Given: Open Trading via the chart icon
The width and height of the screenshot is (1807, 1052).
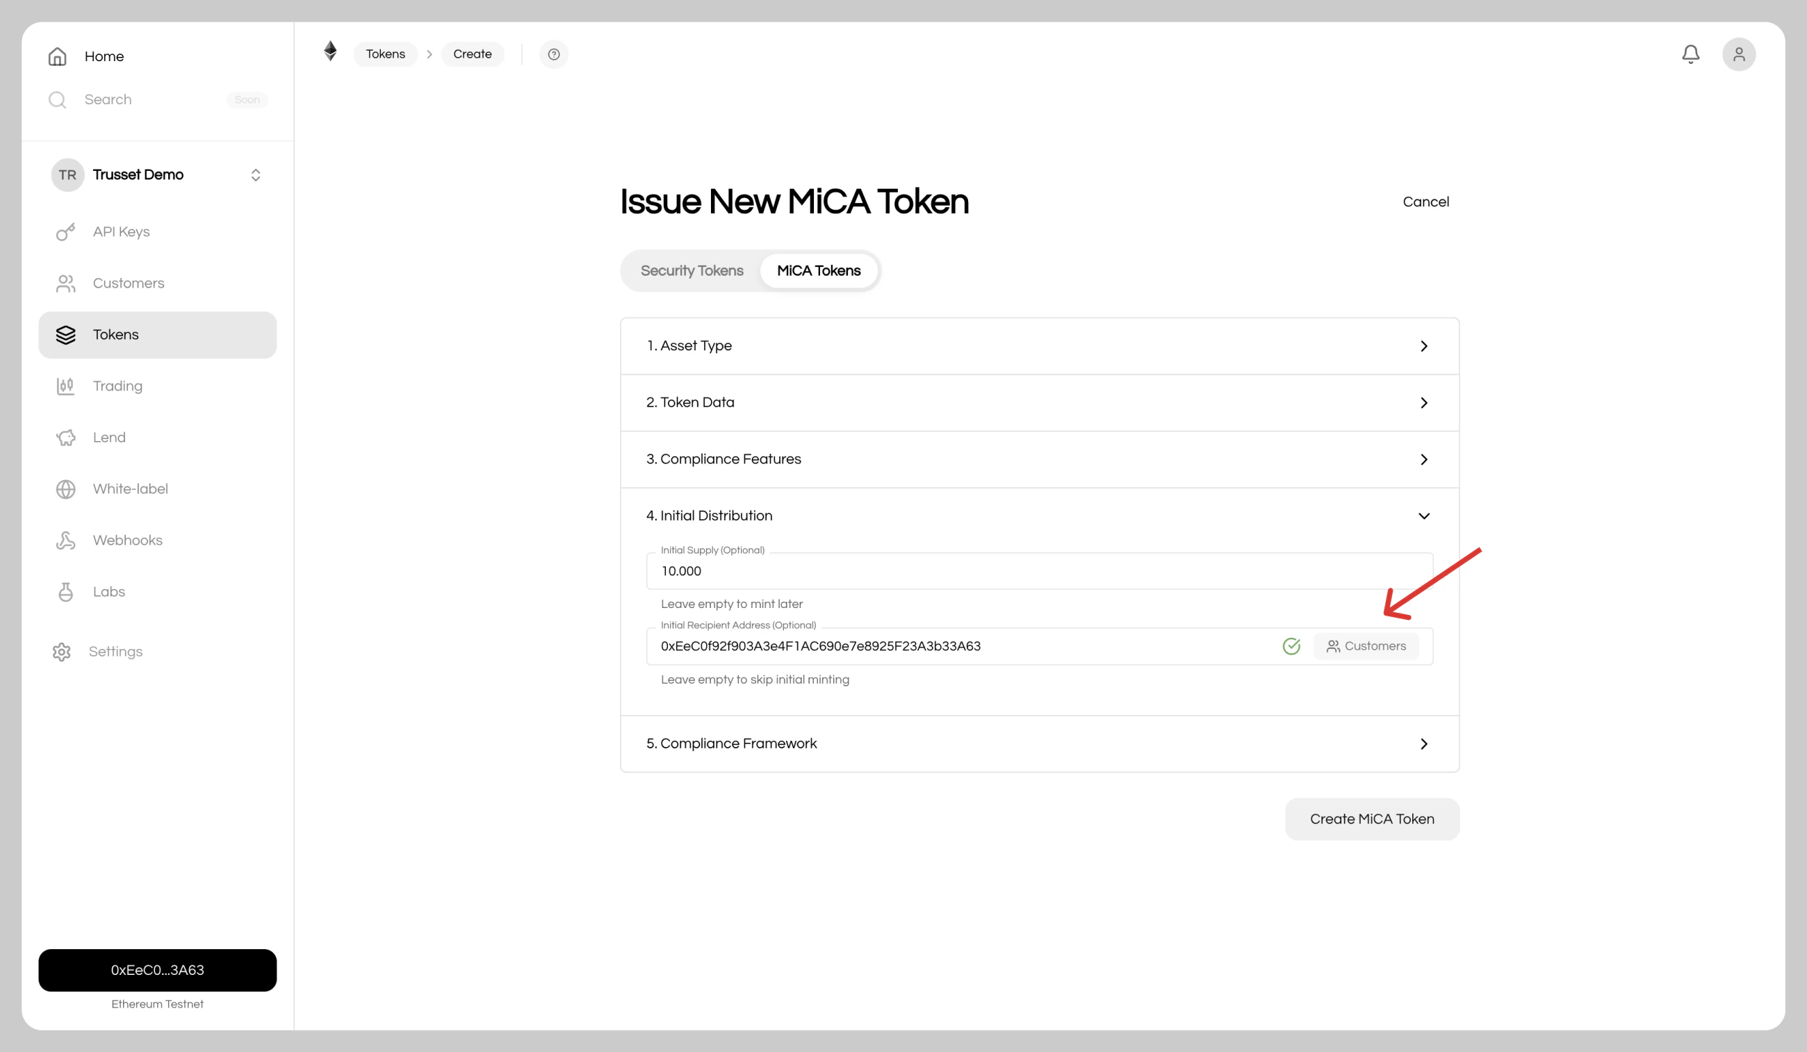Looking at the screenshot, I should click(66, 386).
